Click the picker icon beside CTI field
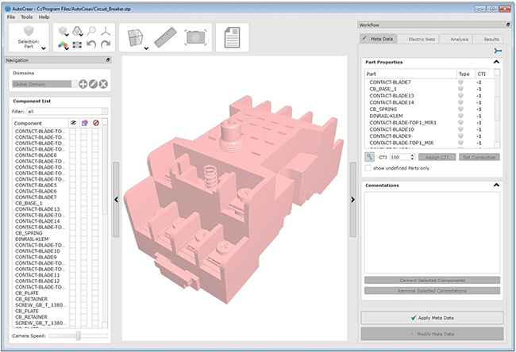 pyautogui.click(x=370, y=157)
